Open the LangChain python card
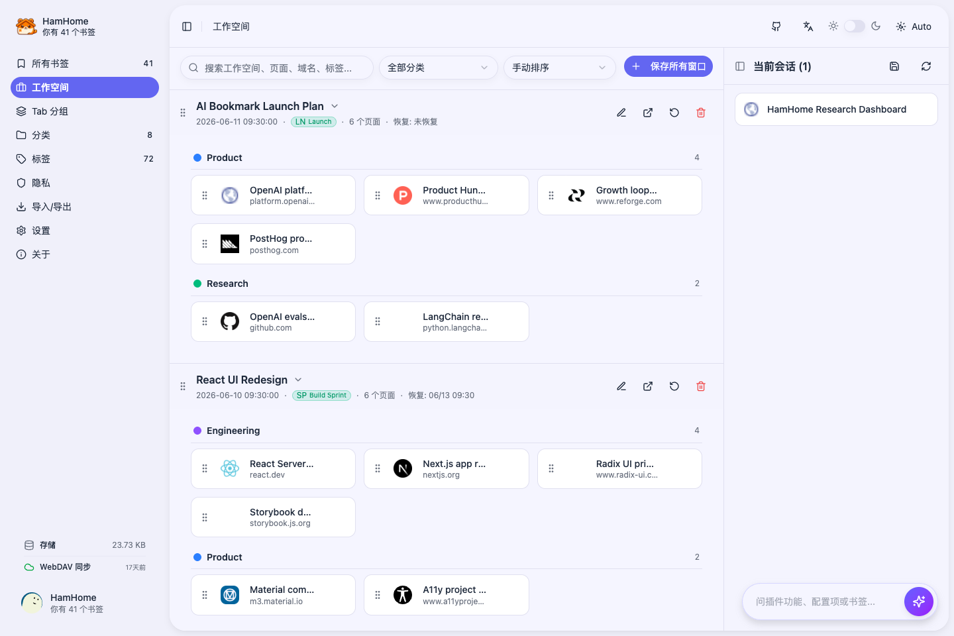Screen dimensions: 954x636 [447, 322]
